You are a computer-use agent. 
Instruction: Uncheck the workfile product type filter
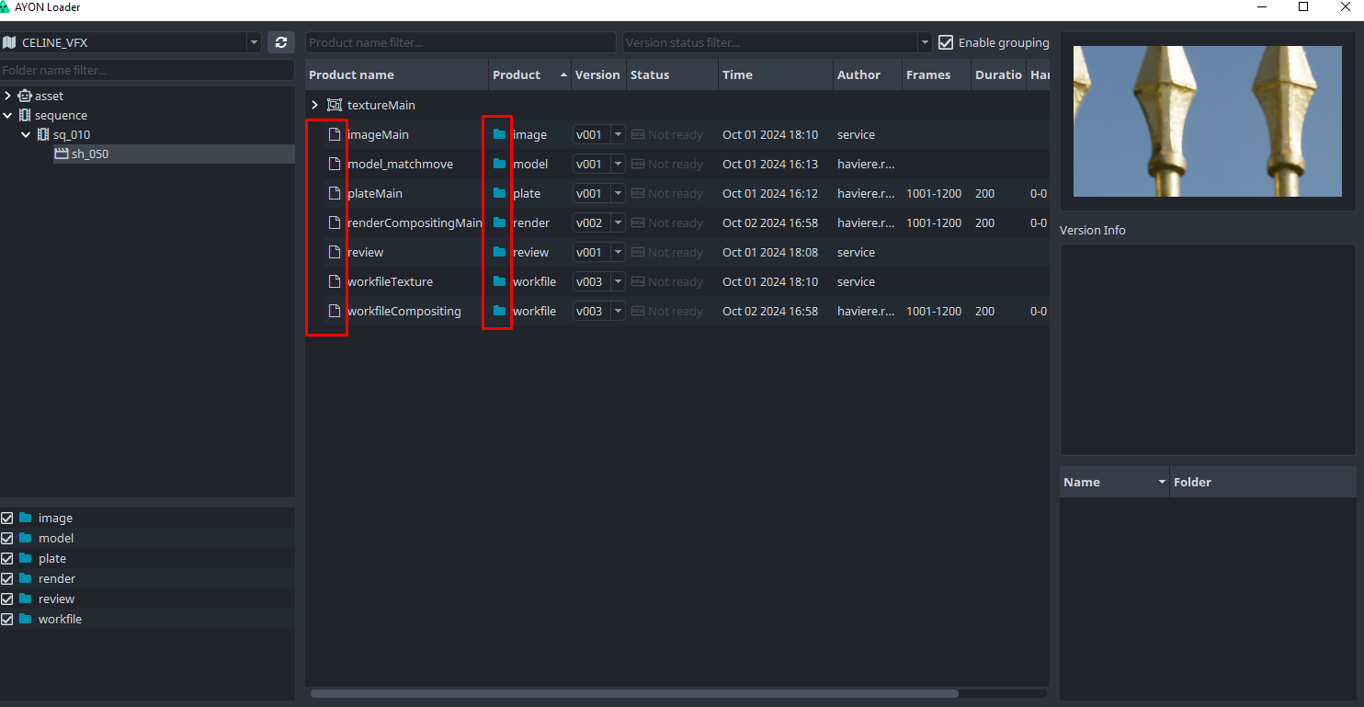click(x=7, y=619)
